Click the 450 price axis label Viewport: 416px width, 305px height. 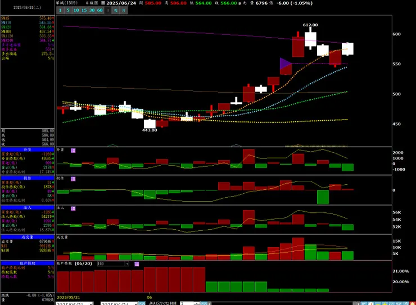click(x=396, y=124)
